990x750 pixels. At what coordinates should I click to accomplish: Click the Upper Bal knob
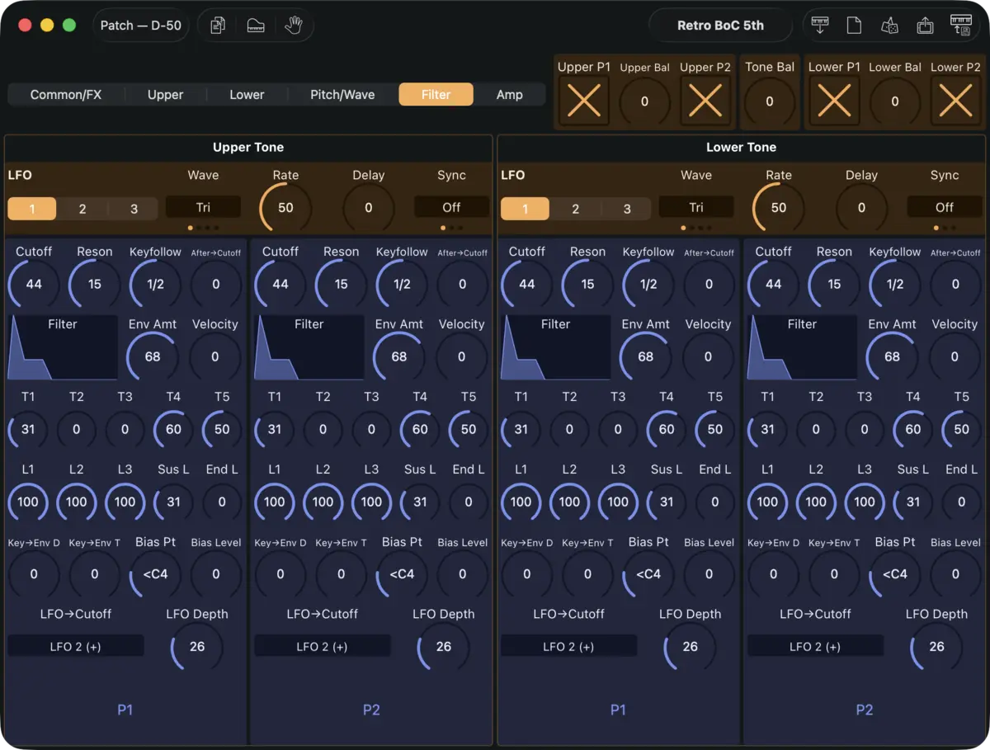click(644, 101)
